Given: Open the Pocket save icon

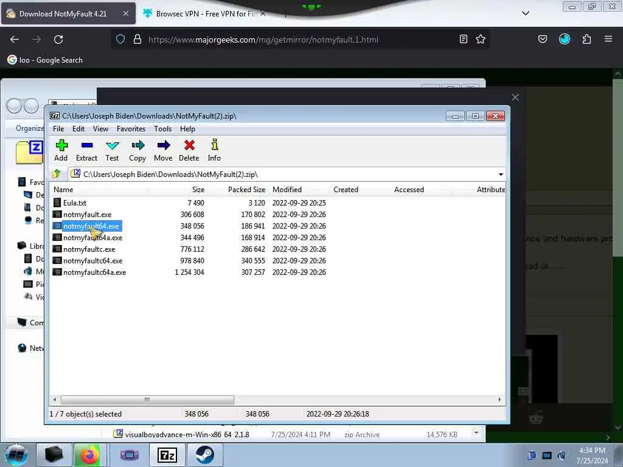Looking at the screenshot, I should coord(543,39).
